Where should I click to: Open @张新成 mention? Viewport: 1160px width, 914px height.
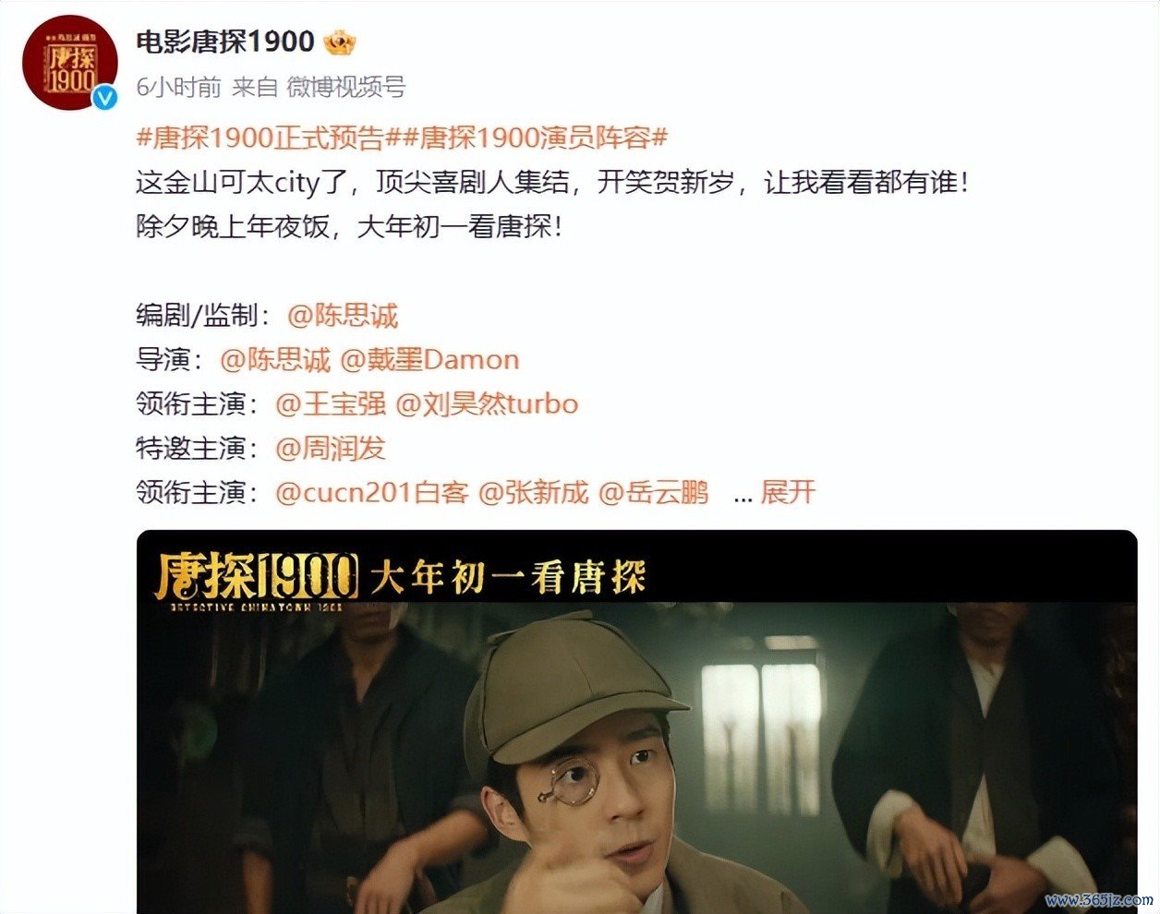(533, 492)
